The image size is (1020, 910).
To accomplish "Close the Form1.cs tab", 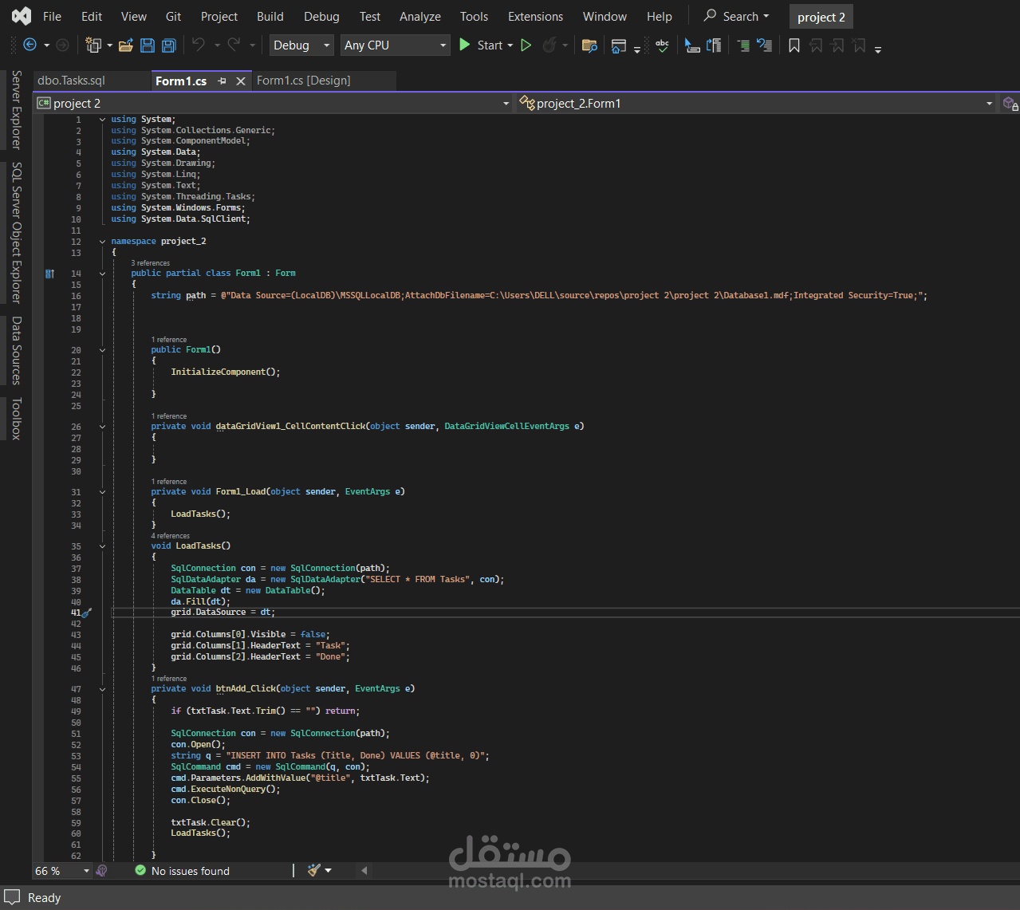I will [x=241, y=81].
